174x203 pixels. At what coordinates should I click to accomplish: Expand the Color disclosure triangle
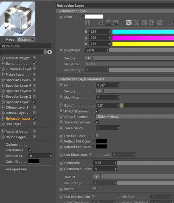[x=83, y=16]
